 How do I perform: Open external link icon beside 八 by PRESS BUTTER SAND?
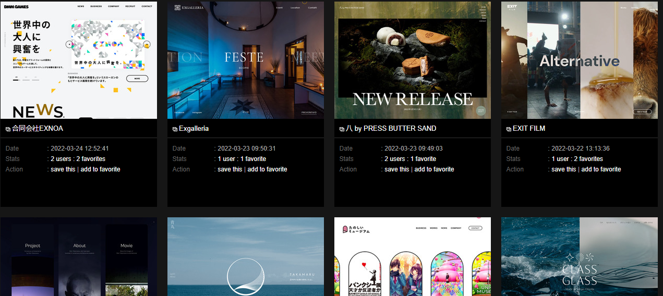point(342,129)
